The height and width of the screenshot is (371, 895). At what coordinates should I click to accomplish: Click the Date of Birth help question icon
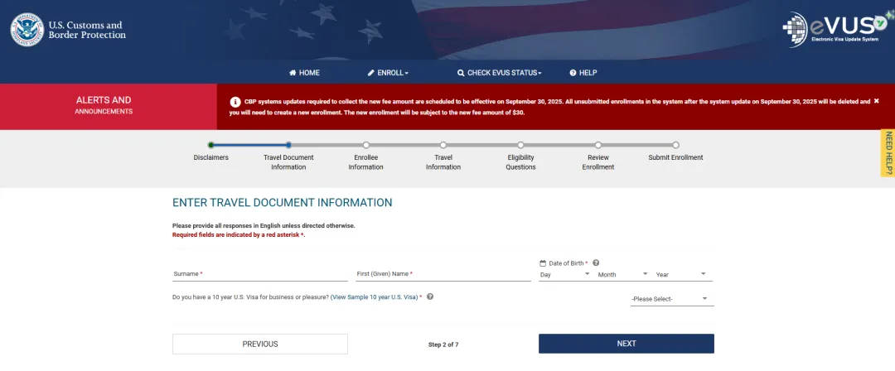pos(596,263)
